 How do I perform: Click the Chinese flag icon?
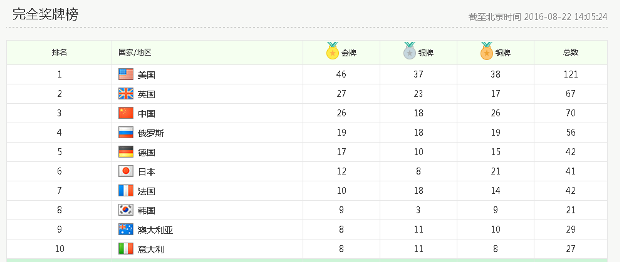pos(126,113)
